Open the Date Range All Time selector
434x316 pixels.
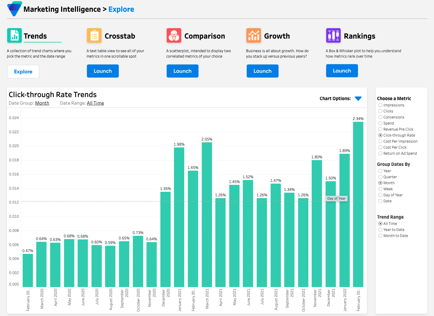pyautogui.click(x=95, y=103)
